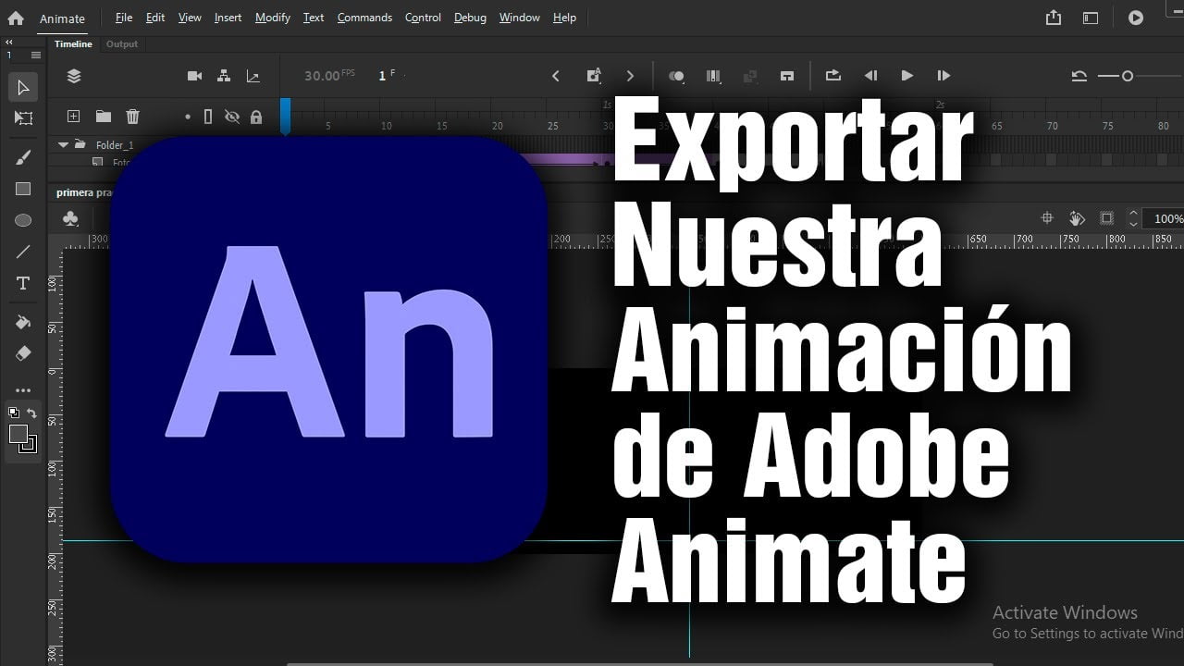Select the Line tool
The image size is (1184, 666).
23,252
